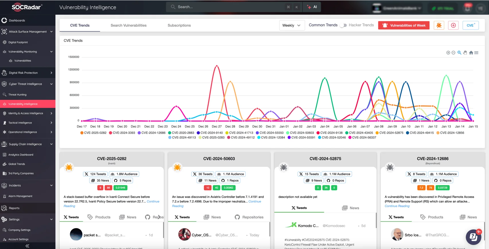This screenshot has width=489, height=249.
Task: Toggle CVE-2024-55550 series in chart legend
Action: click(270, 133)
